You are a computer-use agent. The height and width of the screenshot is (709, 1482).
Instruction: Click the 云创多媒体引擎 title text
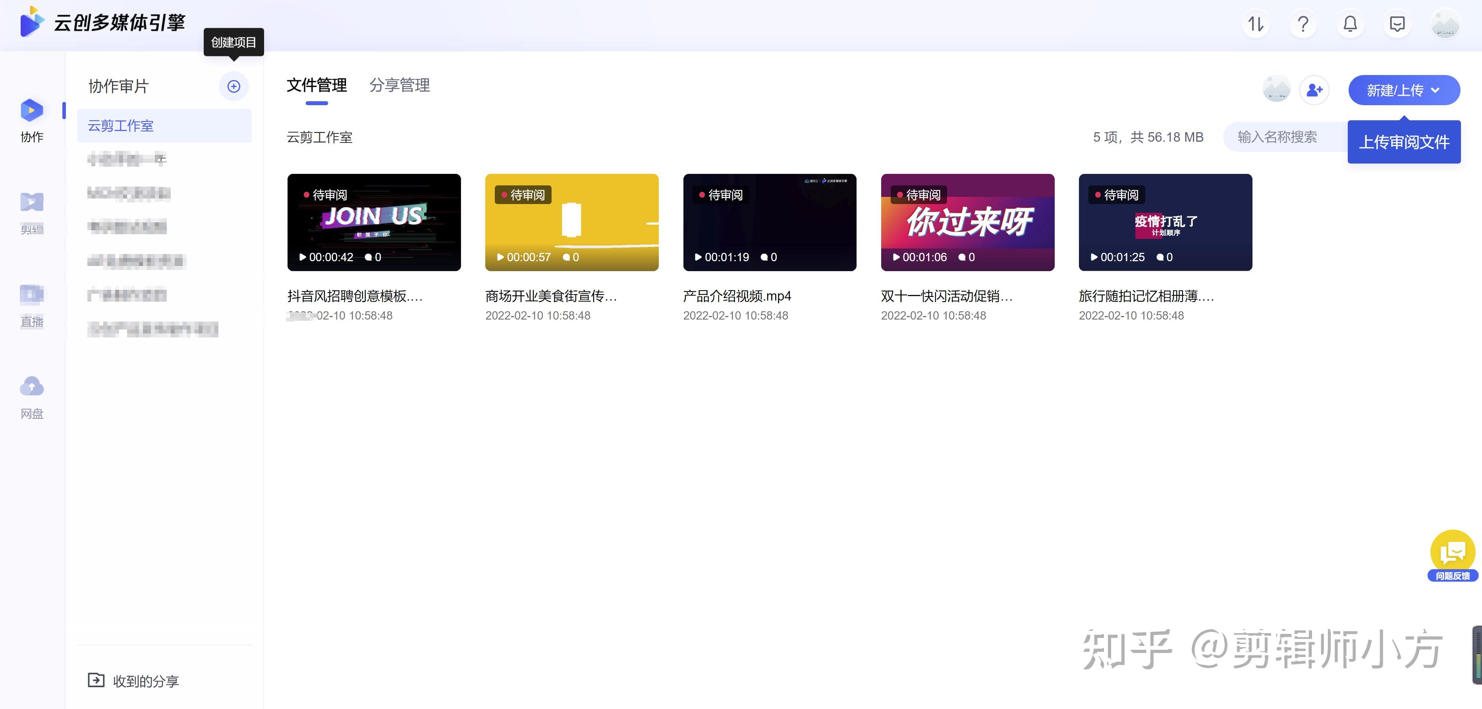click(x=120, y=22)
